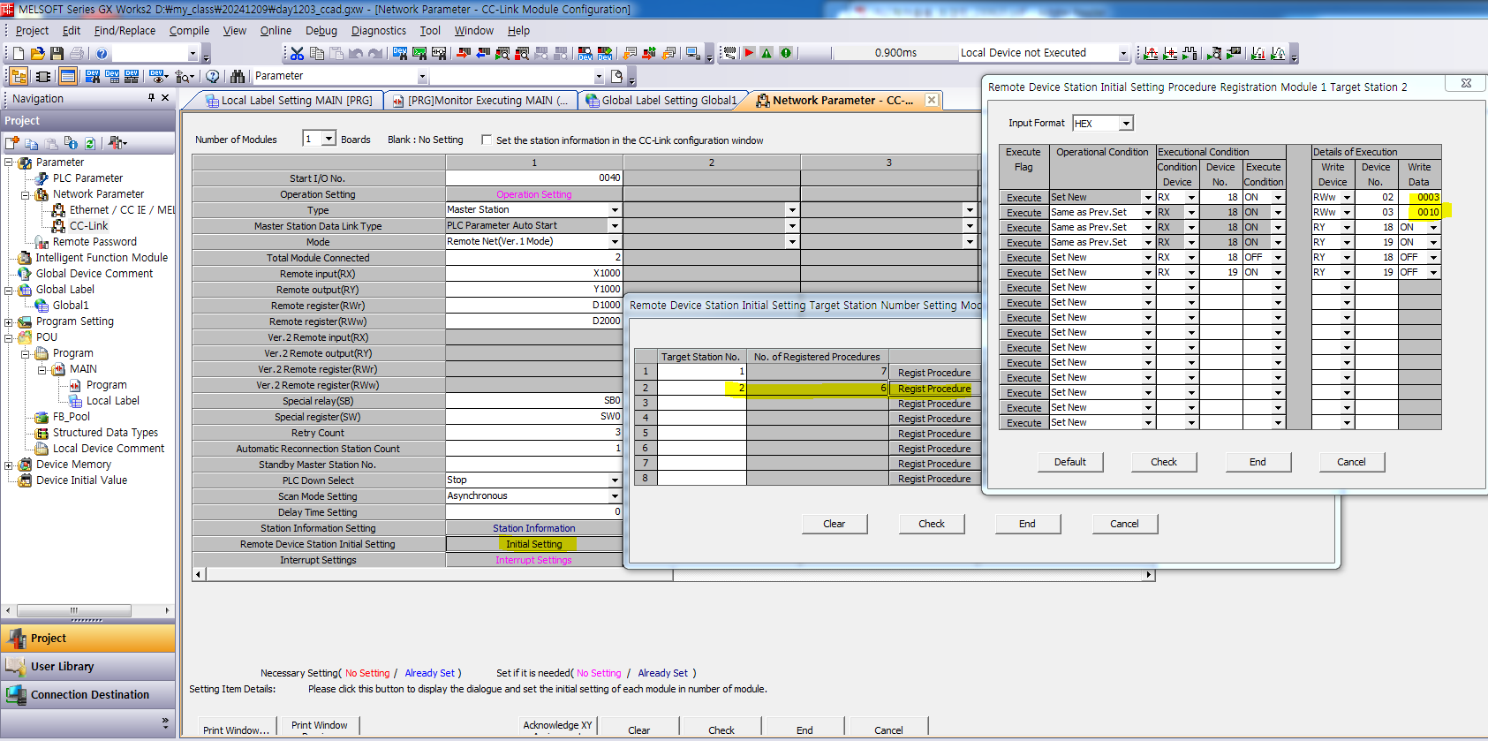Viewport: 1488px width, 741px height.
Task: Click the Save project floppy icon
Action: pos(57,53)
